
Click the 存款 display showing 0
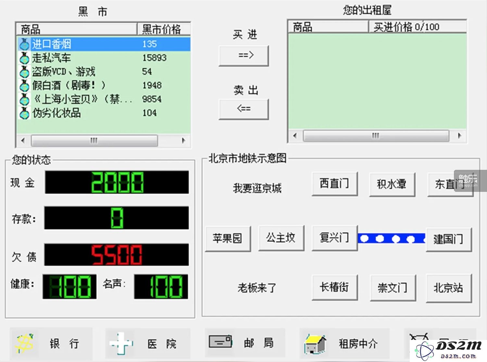tap(117, 218)
